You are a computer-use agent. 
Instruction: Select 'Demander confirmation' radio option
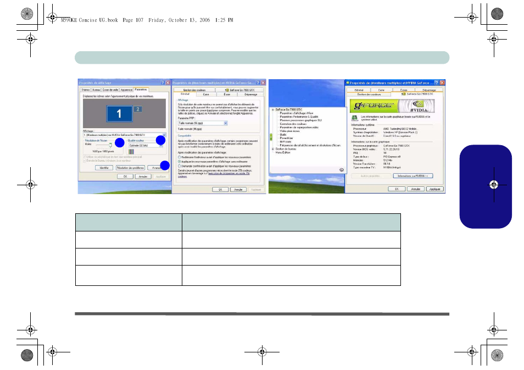coord(179,165)
